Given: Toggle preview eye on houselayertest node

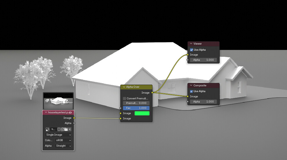Looking at the screenshot, I should (x=70, y=112).
